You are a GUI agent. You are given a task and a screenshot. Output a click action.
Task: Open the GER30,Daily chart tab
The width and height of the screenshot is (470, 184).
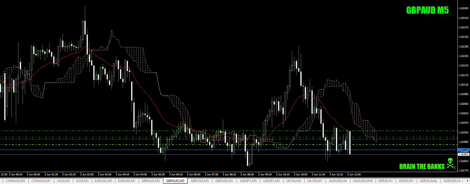coord(429,181)
